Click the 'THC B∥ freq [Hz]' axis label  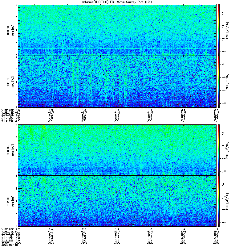[10, 201]
